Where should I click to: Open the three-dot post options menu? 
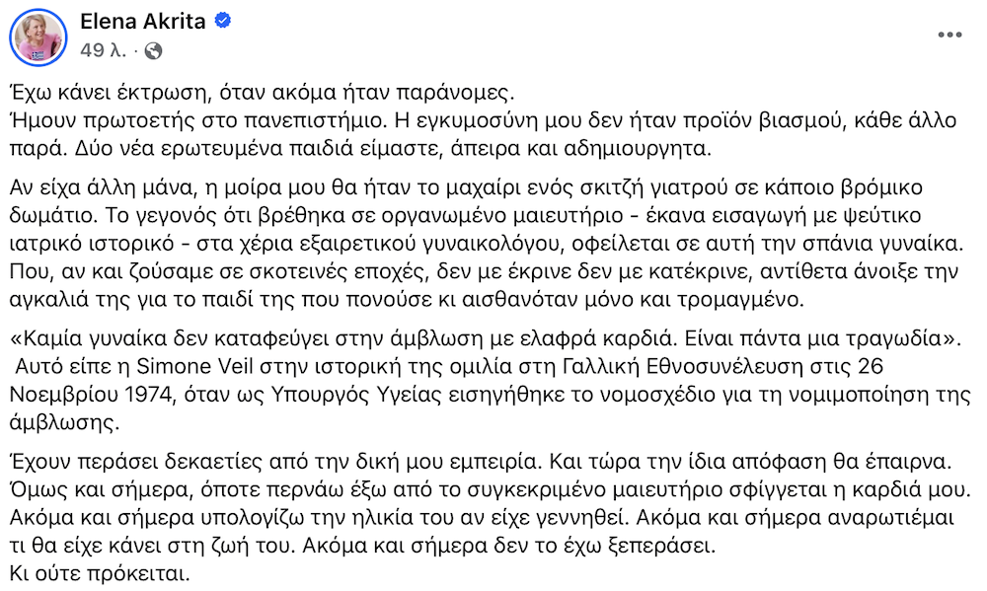pos(949,35)
